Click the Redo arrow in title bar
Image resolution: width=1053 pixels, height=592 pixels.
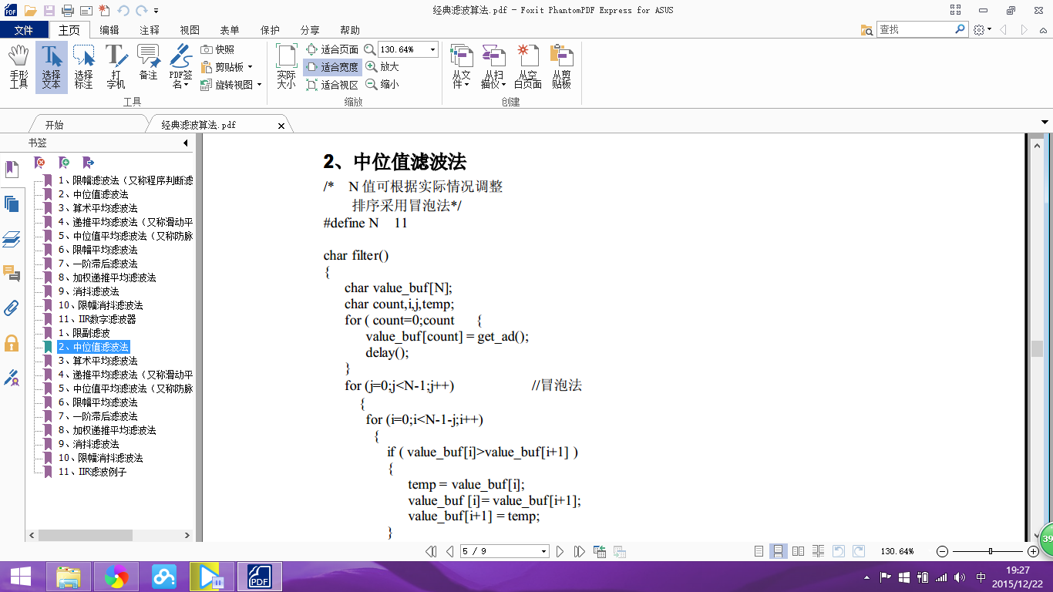141,11
